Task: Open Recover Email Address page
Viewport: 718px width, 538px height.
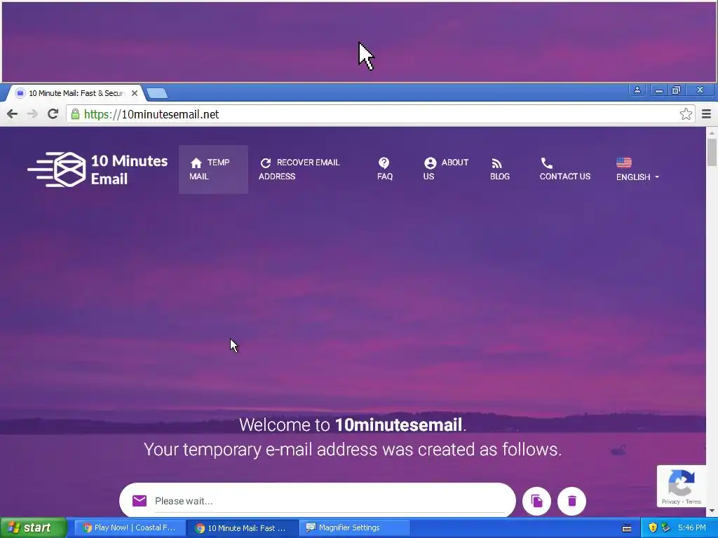Action: (x=299, y=170)
